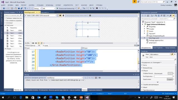Open the tablet device preview dropdown
178x100 pixels.
(41, 16)
